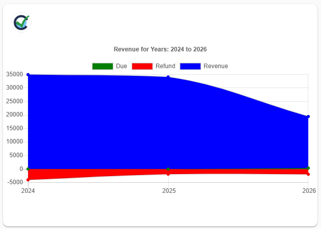Image resolution: width=321 pixels, height=229 pixels.
Task: Toggle the Revenue legend item
Action: (x=204, y=66)
